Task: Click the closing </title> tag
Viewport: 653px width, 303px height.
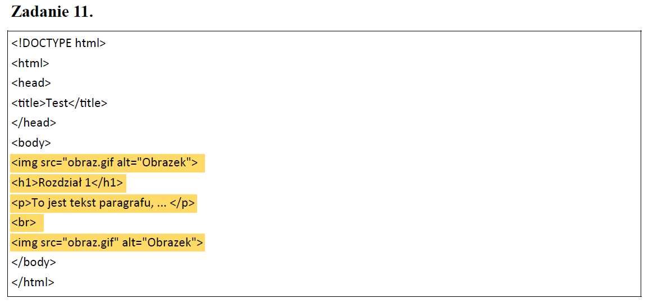Action: point(88,103)
